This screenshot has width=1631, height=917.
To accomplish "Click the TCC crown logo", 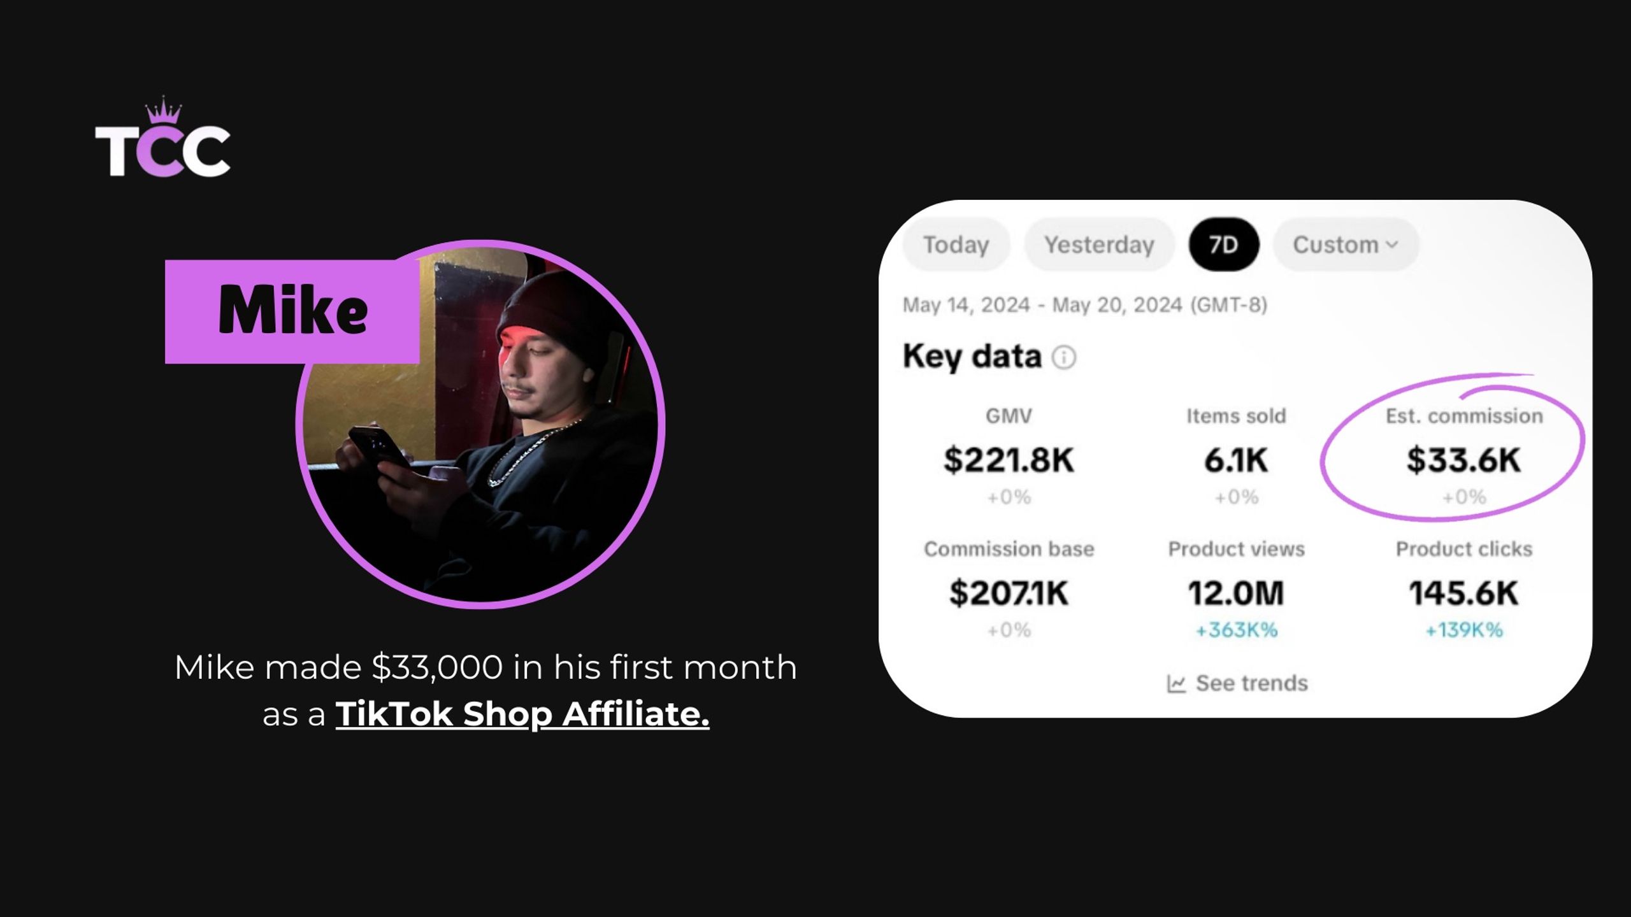I will [x=163, y=137].
